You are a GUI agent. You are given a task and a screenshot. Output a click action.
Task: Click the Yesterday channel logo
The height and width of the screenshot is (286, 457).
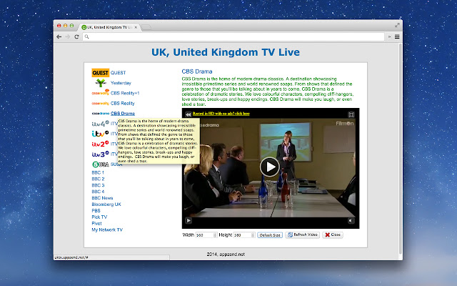point(101,83)
